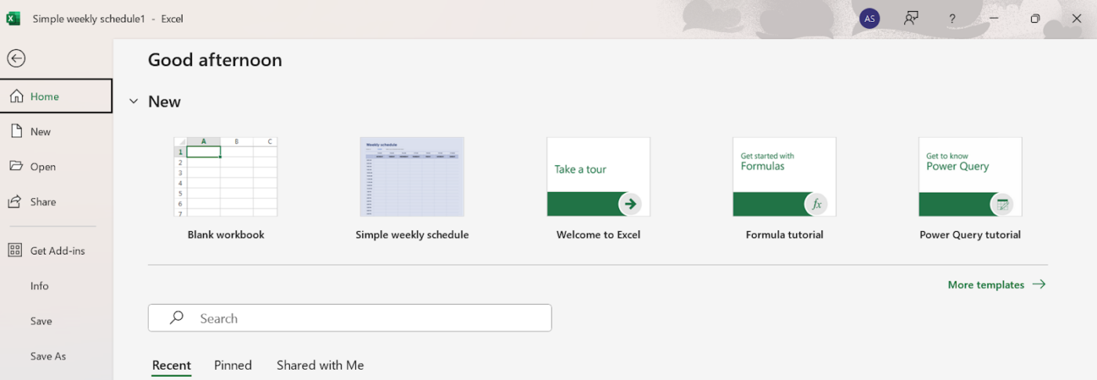Image resolution: width=1097 pixels, height=380 pixels.
Task: Choose Save As in the sidebar
Action: (x=56, y=356)
